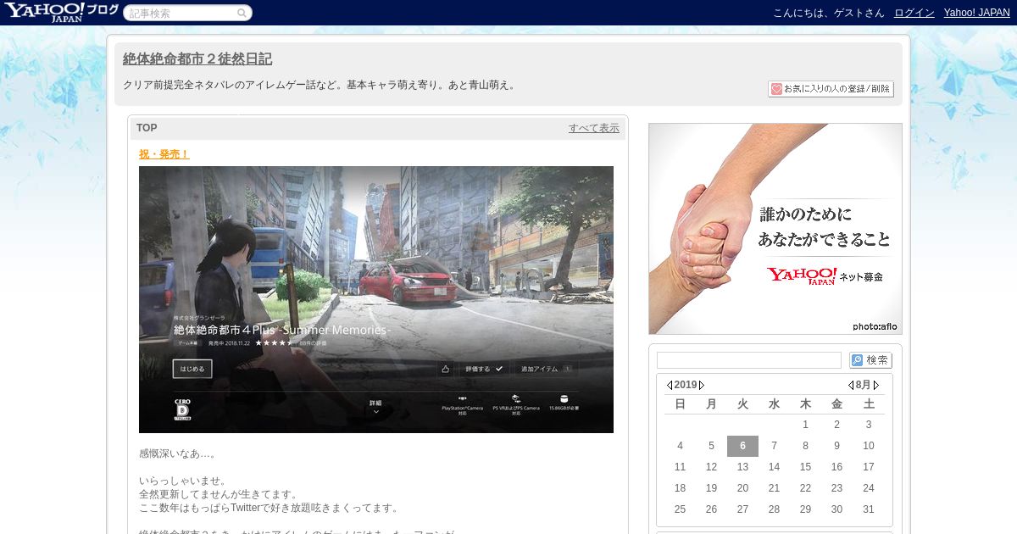The width and height of the screenshot is (1017, 534).
Task: Go to next month arrow beside 8月
Action: click(876, 385)
